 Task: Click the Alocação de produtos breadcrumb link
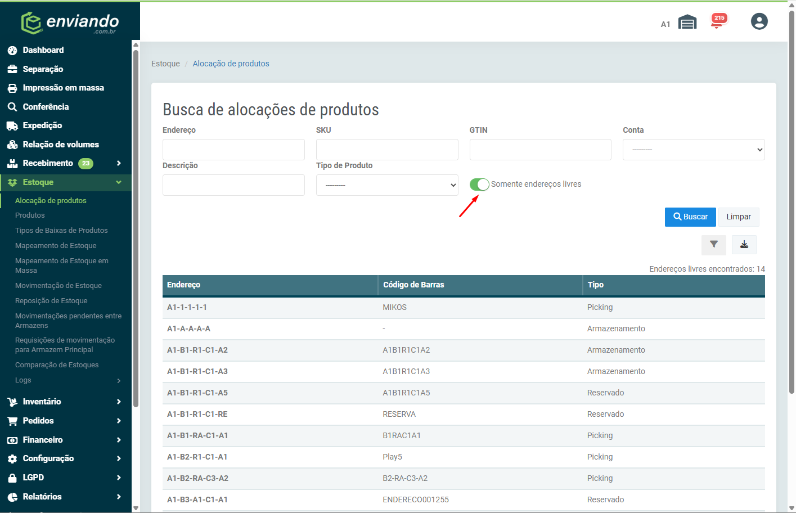(231, 64)
